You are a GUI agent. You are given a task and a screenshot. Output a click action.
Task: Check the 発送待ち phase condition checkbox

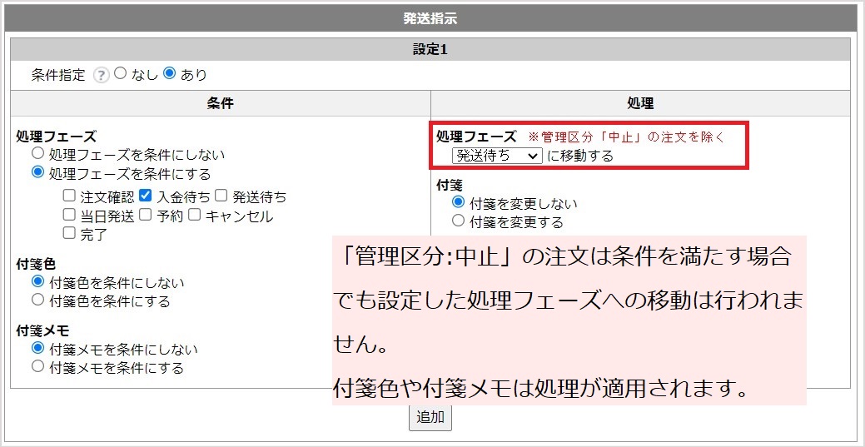(221, 196)
